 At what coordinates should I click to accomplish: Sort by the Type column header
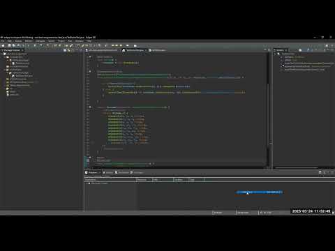point(197,180)
